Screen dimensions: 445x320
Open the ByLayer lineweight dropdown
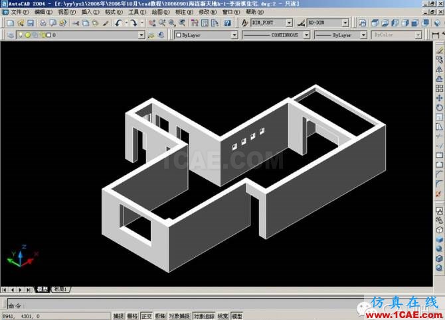(363, 35)
